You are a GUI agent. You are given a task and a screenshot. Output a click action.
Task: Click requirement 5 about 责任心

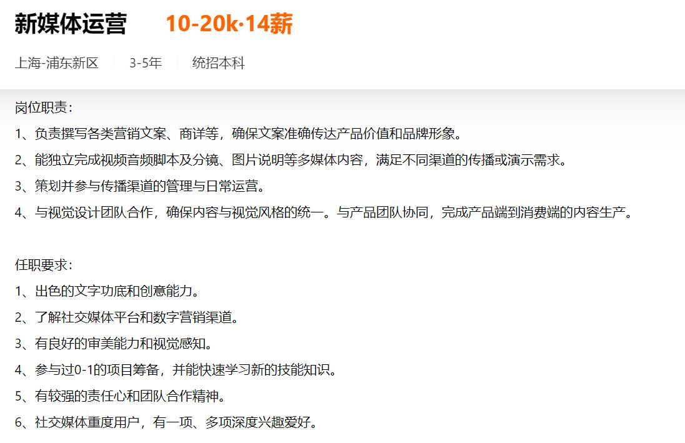120,396
